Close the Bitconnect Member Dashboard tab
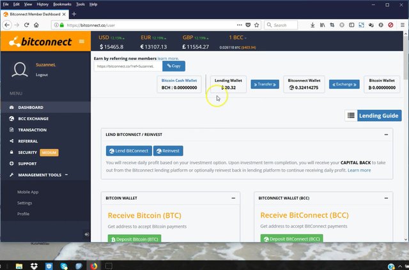The width and height of the screenshot is (409, 270). pyautogui.click(x=64, y=14)
